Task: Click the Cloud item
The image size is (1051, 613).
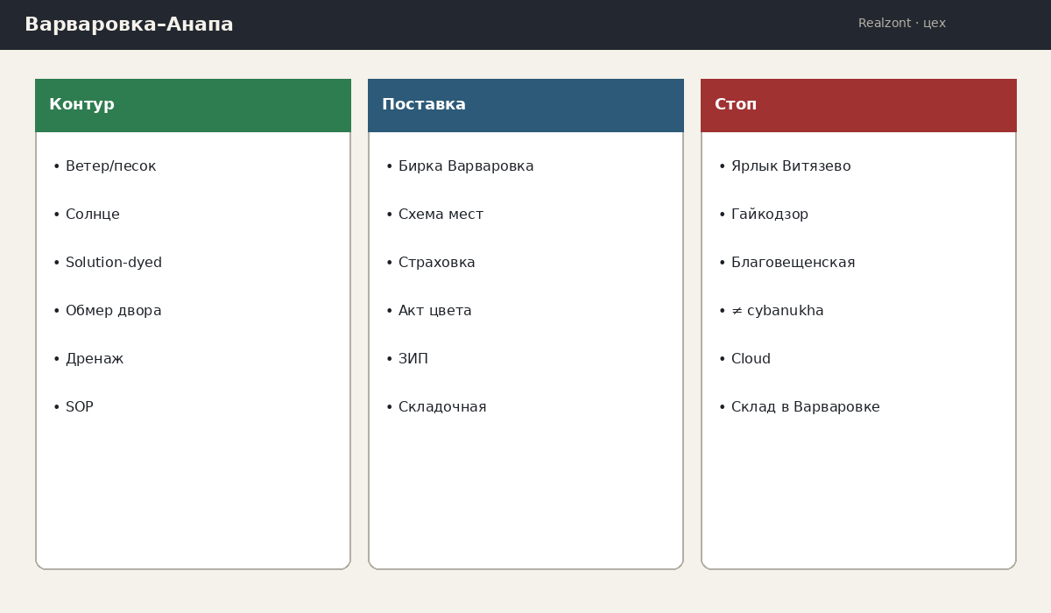Action: (744, 359)
